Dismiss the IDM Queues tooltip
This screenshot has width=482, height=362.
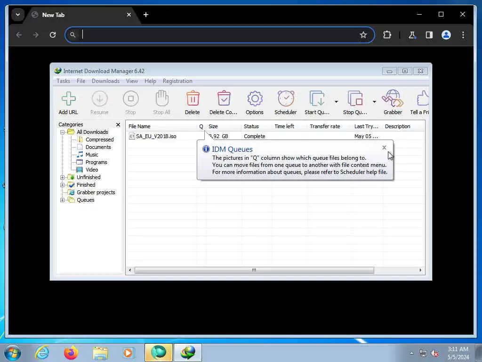click(384, 148)
